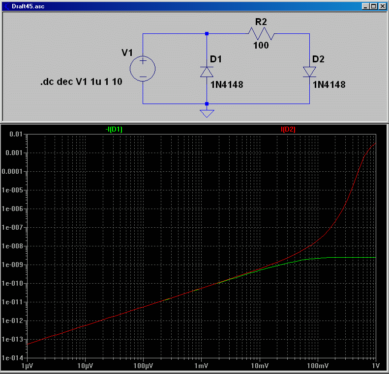Image resolution: width=389 pixels, height=374 pixels.
Task: Click the R2 component name label
Action: [261, 22]
